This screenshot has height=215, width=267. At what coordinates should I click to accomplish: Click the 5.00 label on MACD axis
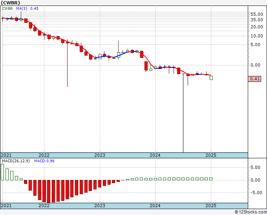(256, 167)
